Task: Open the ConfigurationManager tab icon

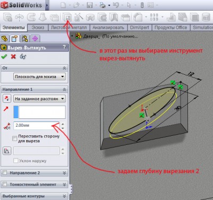Action: pos(24,38)
